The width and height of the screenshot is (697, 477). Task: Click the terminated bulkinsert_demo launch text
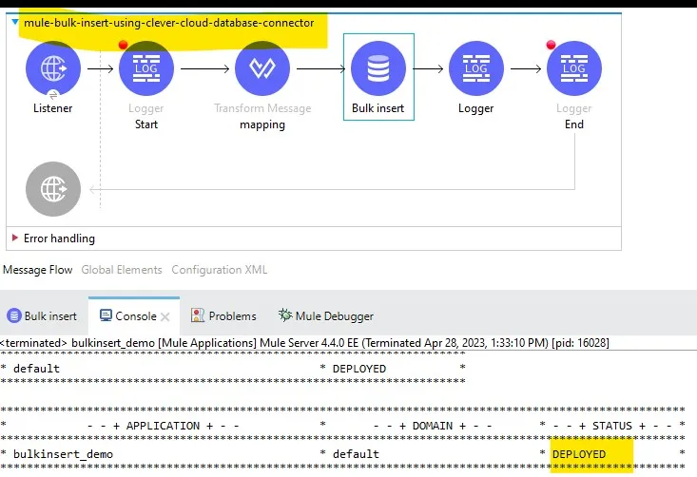pos(304,343)
